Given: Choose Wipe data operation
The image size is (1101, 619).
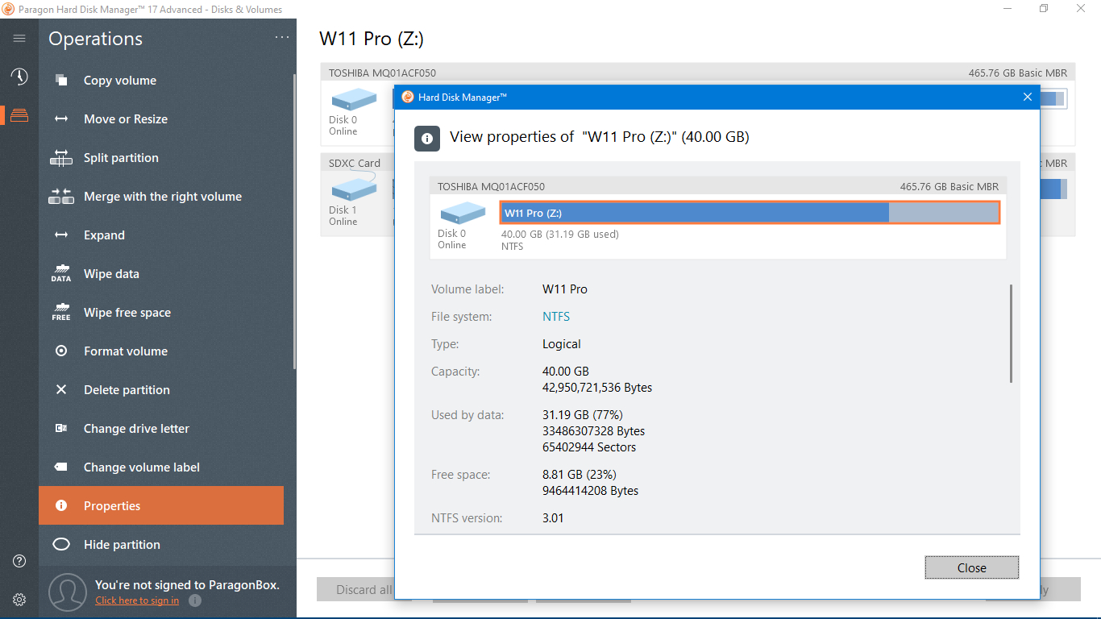Looking at the screenshot, I should (161, 273).
